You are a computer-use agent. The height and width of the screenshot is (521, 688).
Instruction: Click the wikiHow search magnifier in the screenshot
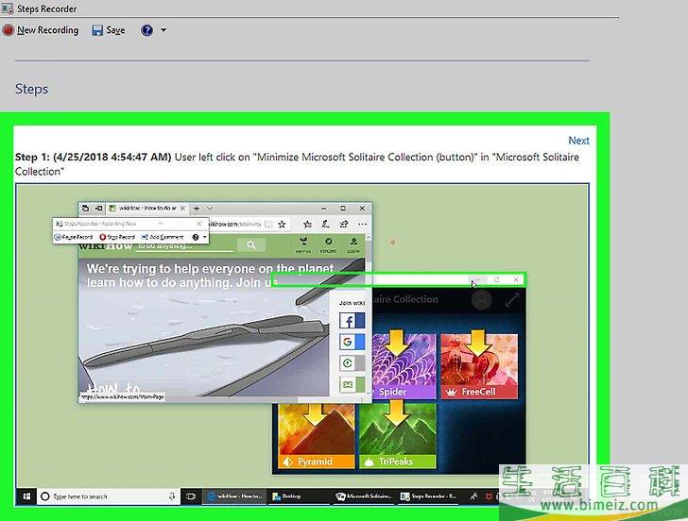251,245
